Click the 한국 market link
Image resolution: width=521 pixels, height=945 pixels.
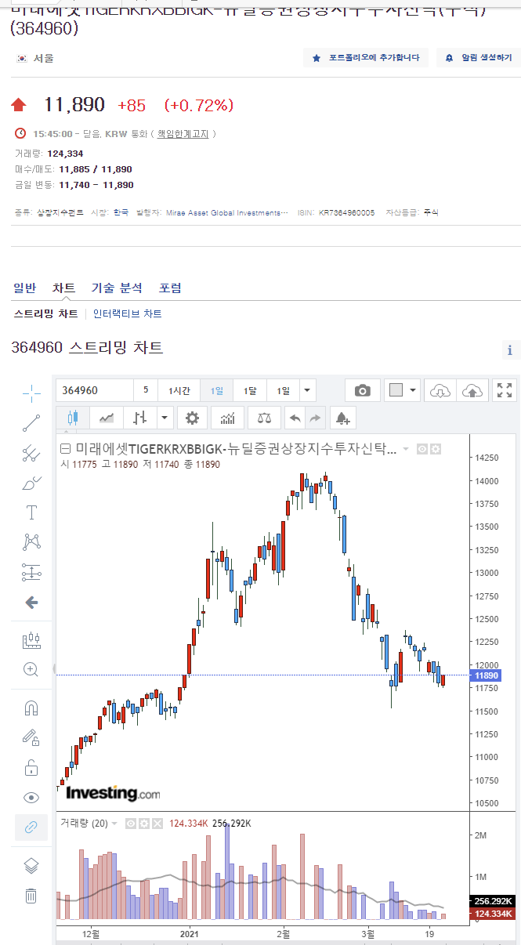coord(121,212)
